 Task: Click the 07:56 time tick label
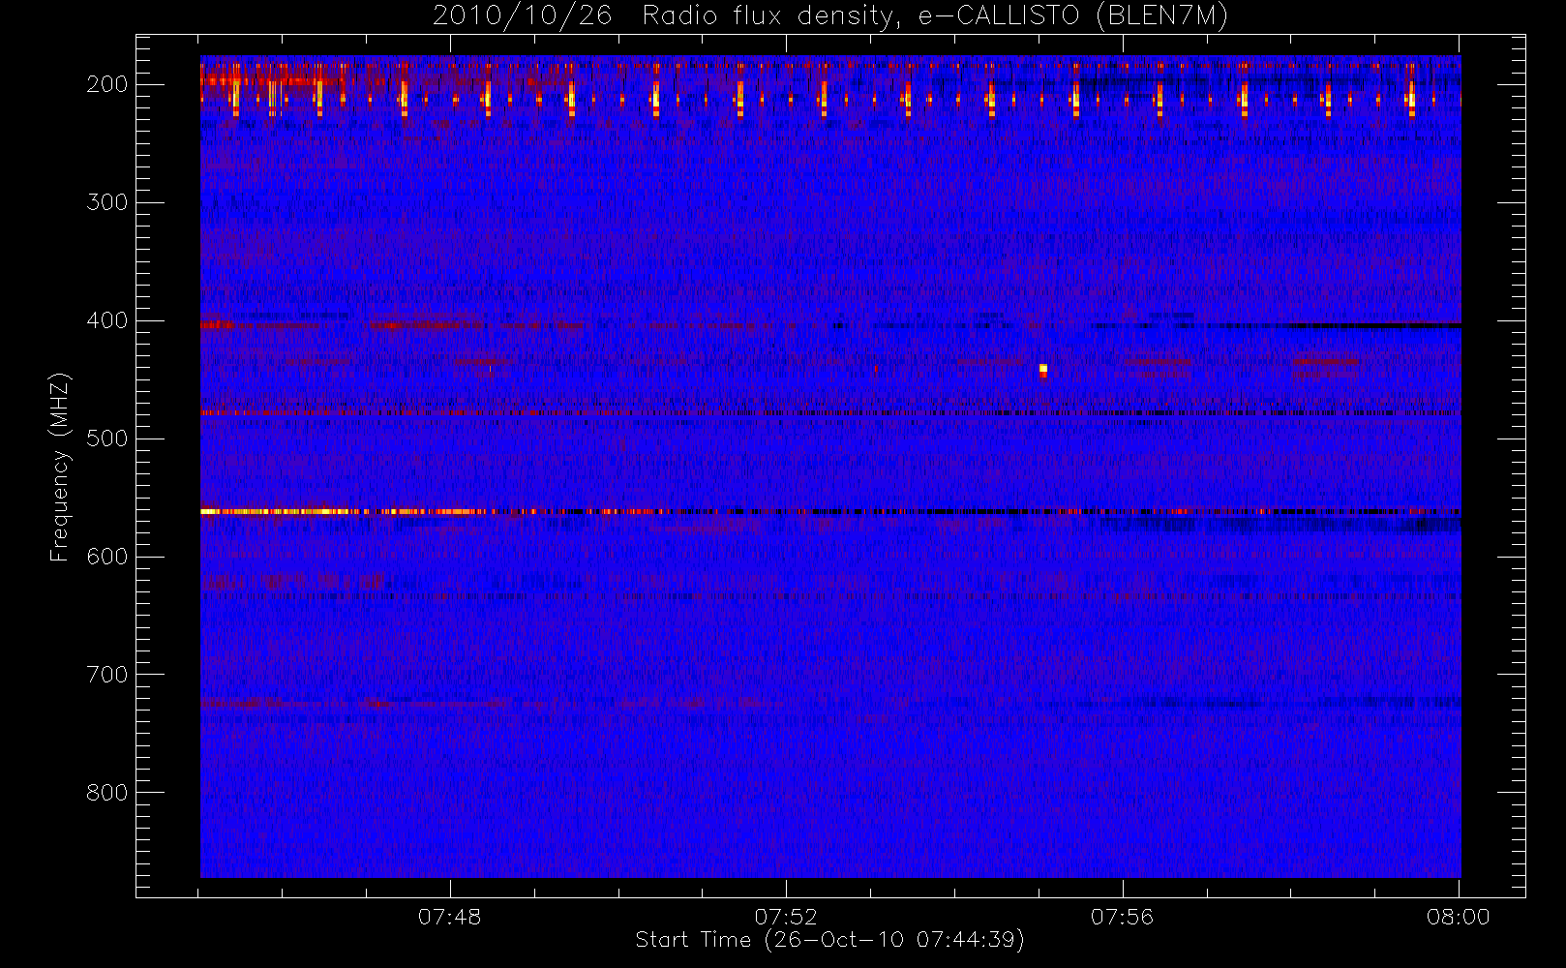[1123, 917]
